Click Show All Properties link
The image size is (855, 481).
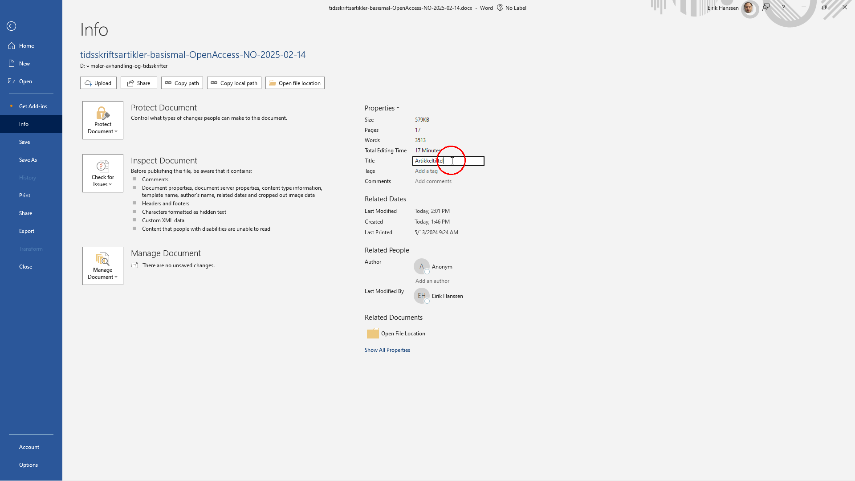click(x=387, y=350)
